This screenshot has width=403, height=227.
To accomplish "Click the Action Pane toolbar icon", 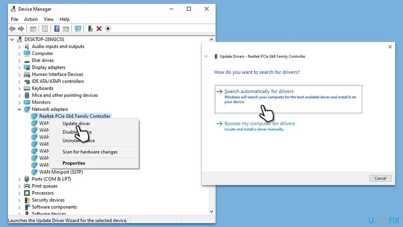I will (x=66, y=29).
